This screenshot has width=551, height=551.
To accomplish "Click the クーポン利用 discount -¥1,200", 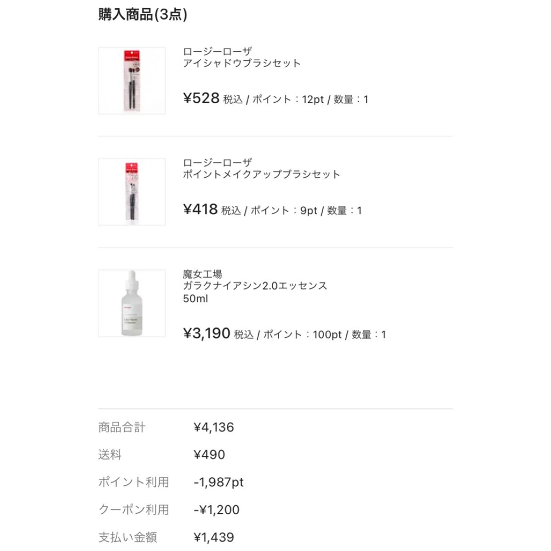I will click(216, 510).
